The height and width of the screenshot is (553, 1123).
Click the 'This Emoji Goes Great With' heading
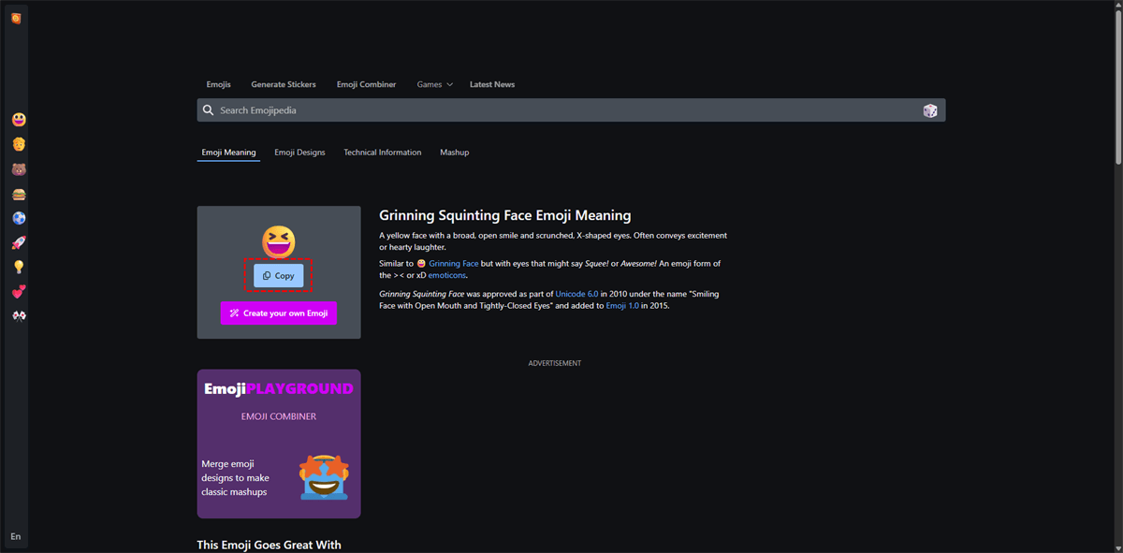pos(270,545)
